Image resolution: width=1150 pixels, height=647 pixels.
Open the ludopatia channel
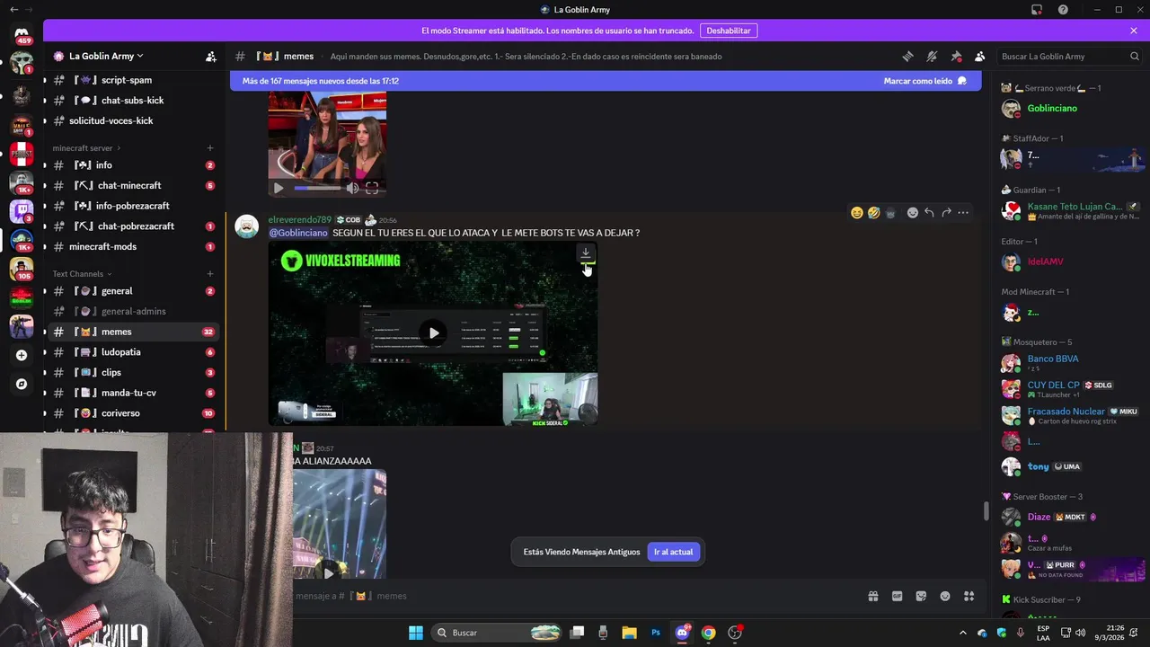point(134,352)
